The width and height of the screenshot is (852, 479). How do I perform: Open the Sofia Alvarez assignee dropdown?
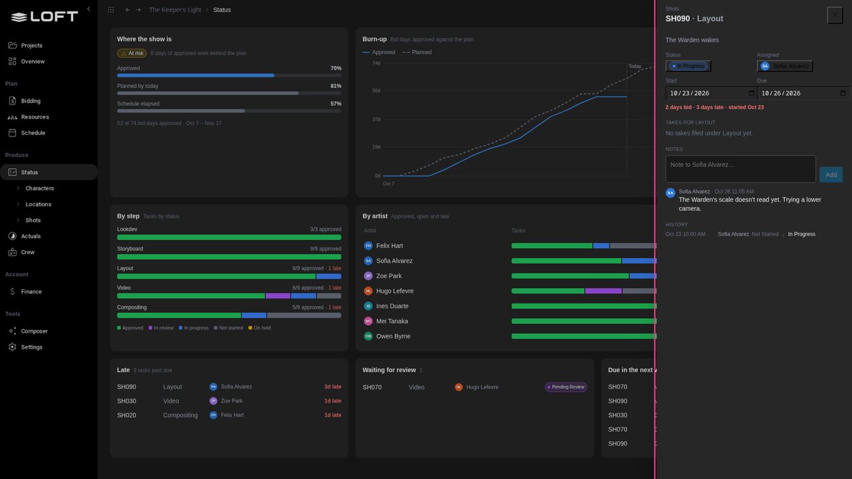785,66
